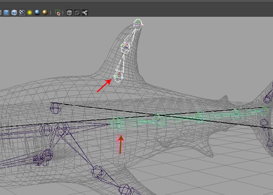Toggle Textured display checkered sphere icon
This screenshot has width=273, height=195.
pyautogui.click(x=22, y=13)
